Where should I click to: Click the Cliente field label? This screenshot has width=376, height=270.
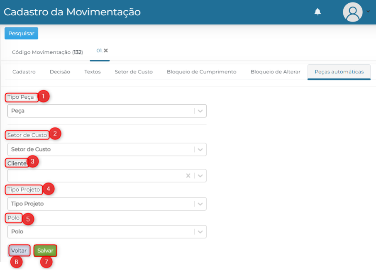click(x=17, y=163)
